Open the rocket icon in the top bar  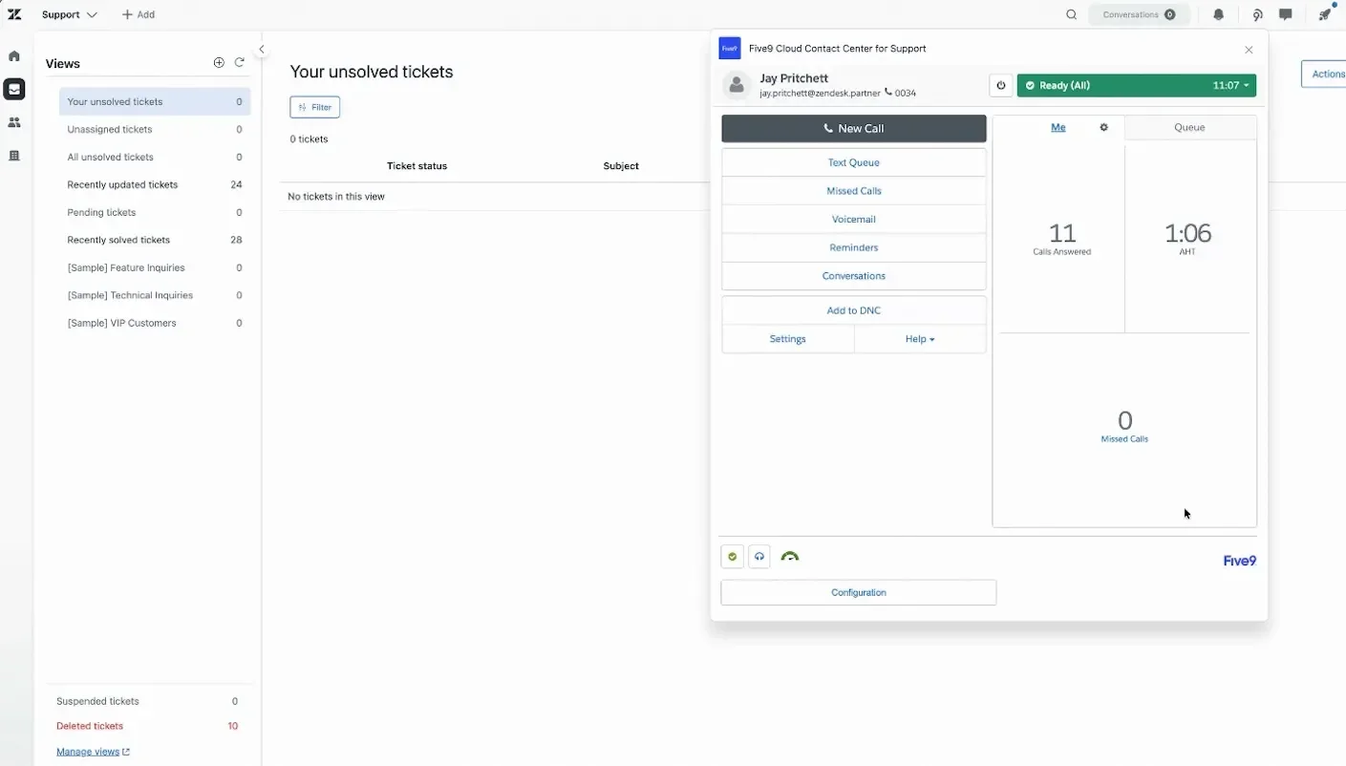pos(1325,14)
